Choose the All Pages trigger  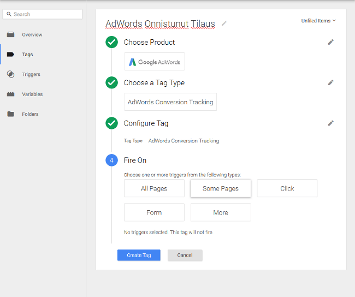[x=154, y=188]
